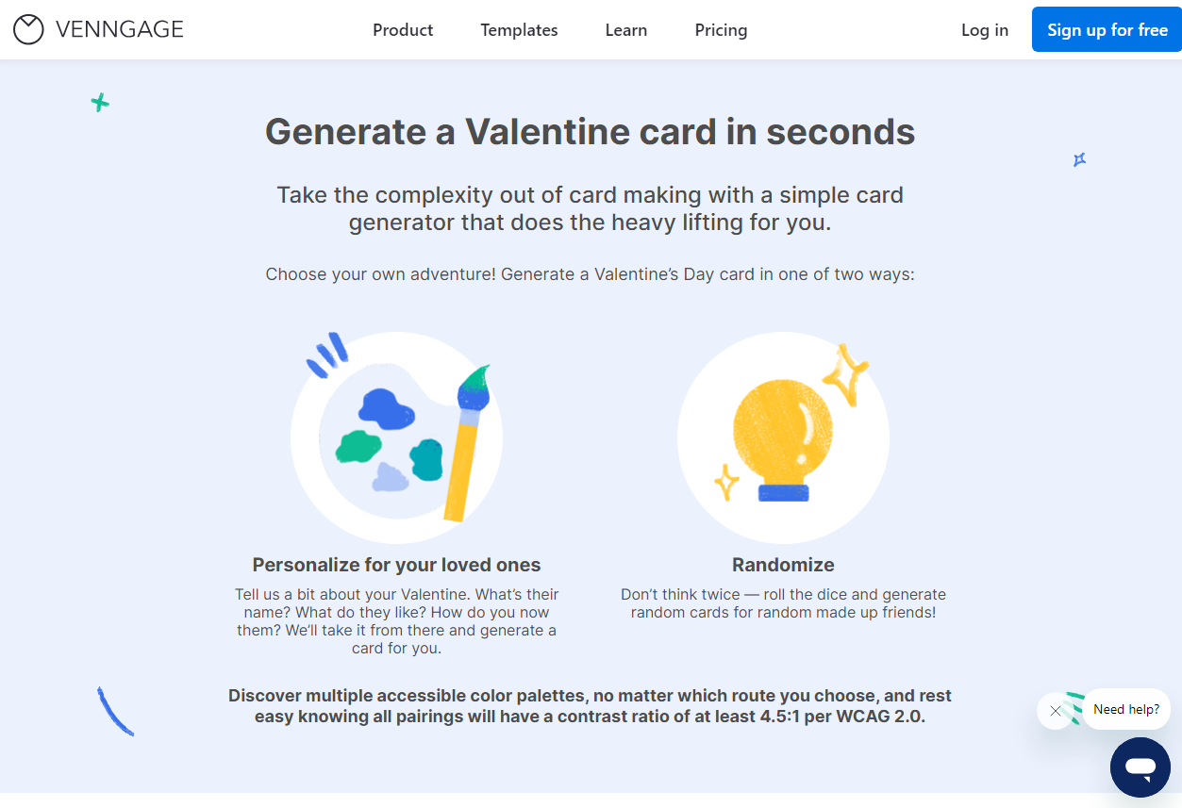Click the large yellow sparkle near crystal ball
Image resolution: width=1182 pixels, height=808 pixels.
pyautogui.click(x=846, y=374)
